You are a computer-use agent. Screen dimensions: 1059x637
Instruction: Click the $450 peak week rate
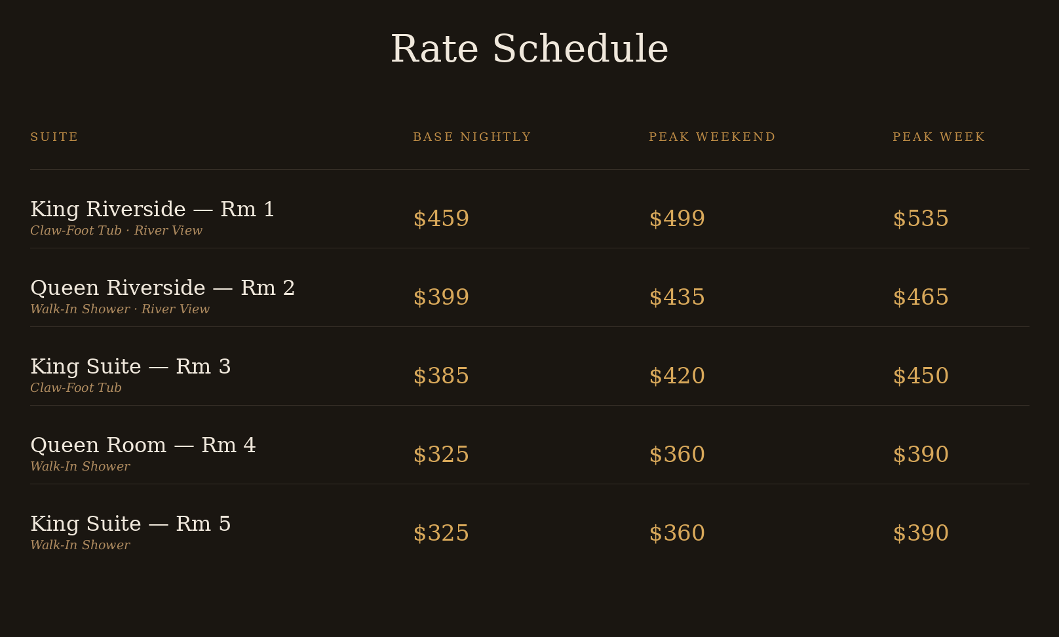pyautogui.click(x=921, y=376)
